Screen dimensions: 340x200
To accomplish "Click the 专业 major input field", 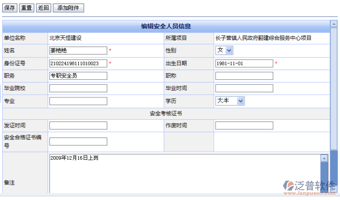I will (78, 101).
